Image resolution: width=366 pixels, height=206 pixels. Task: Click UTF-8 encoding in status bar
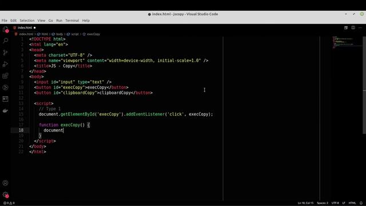coord(335,203)
